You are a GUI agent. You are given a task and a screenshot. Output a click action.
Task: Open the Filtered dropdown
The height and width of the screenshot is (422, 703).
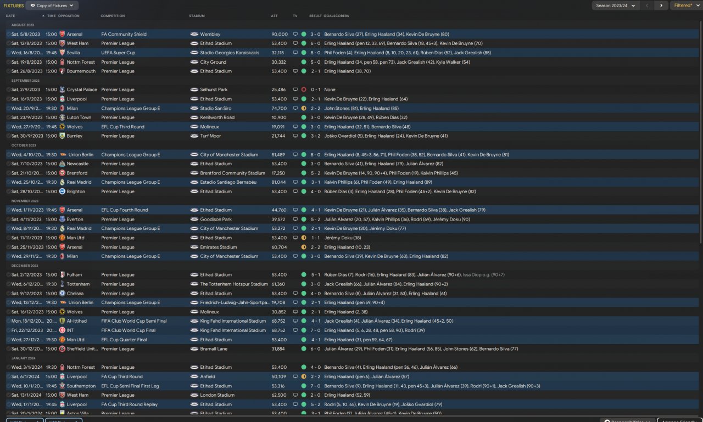point(686,5)
